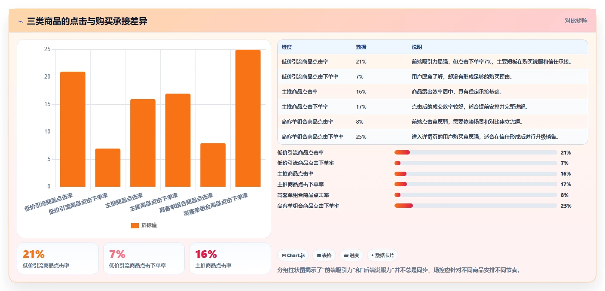Click the Chart.js chip
605x291 pixels.
coord(293,255)
